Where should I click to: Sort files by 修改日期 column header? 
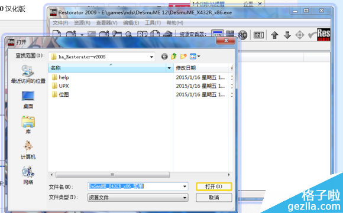[201, 68]
